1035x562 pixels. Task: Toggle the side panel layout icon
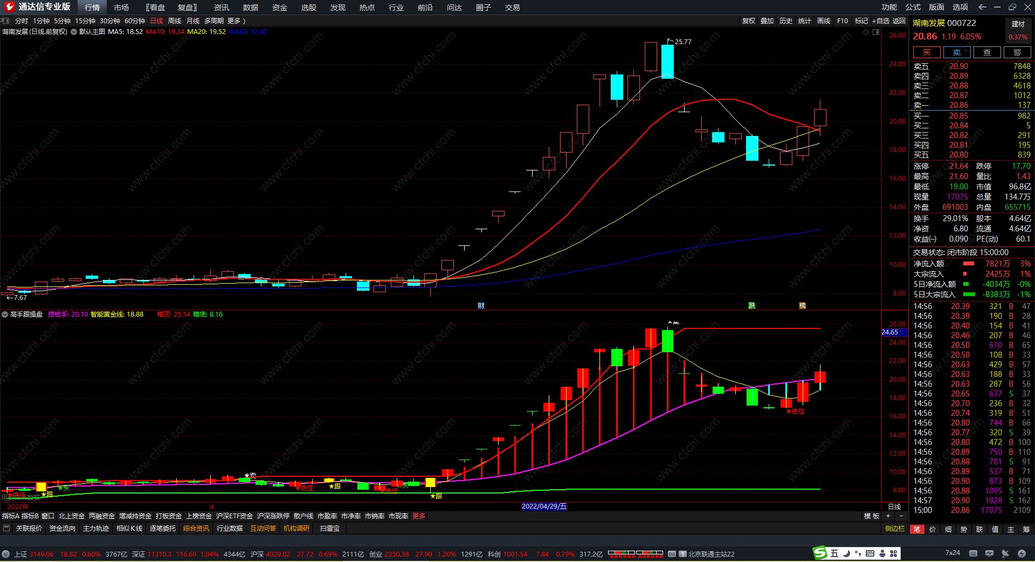click(x=876, y=32)
